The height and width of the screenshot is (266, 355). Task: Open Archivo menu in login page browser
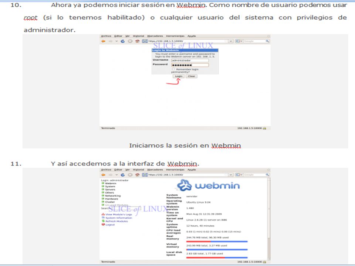106,36
